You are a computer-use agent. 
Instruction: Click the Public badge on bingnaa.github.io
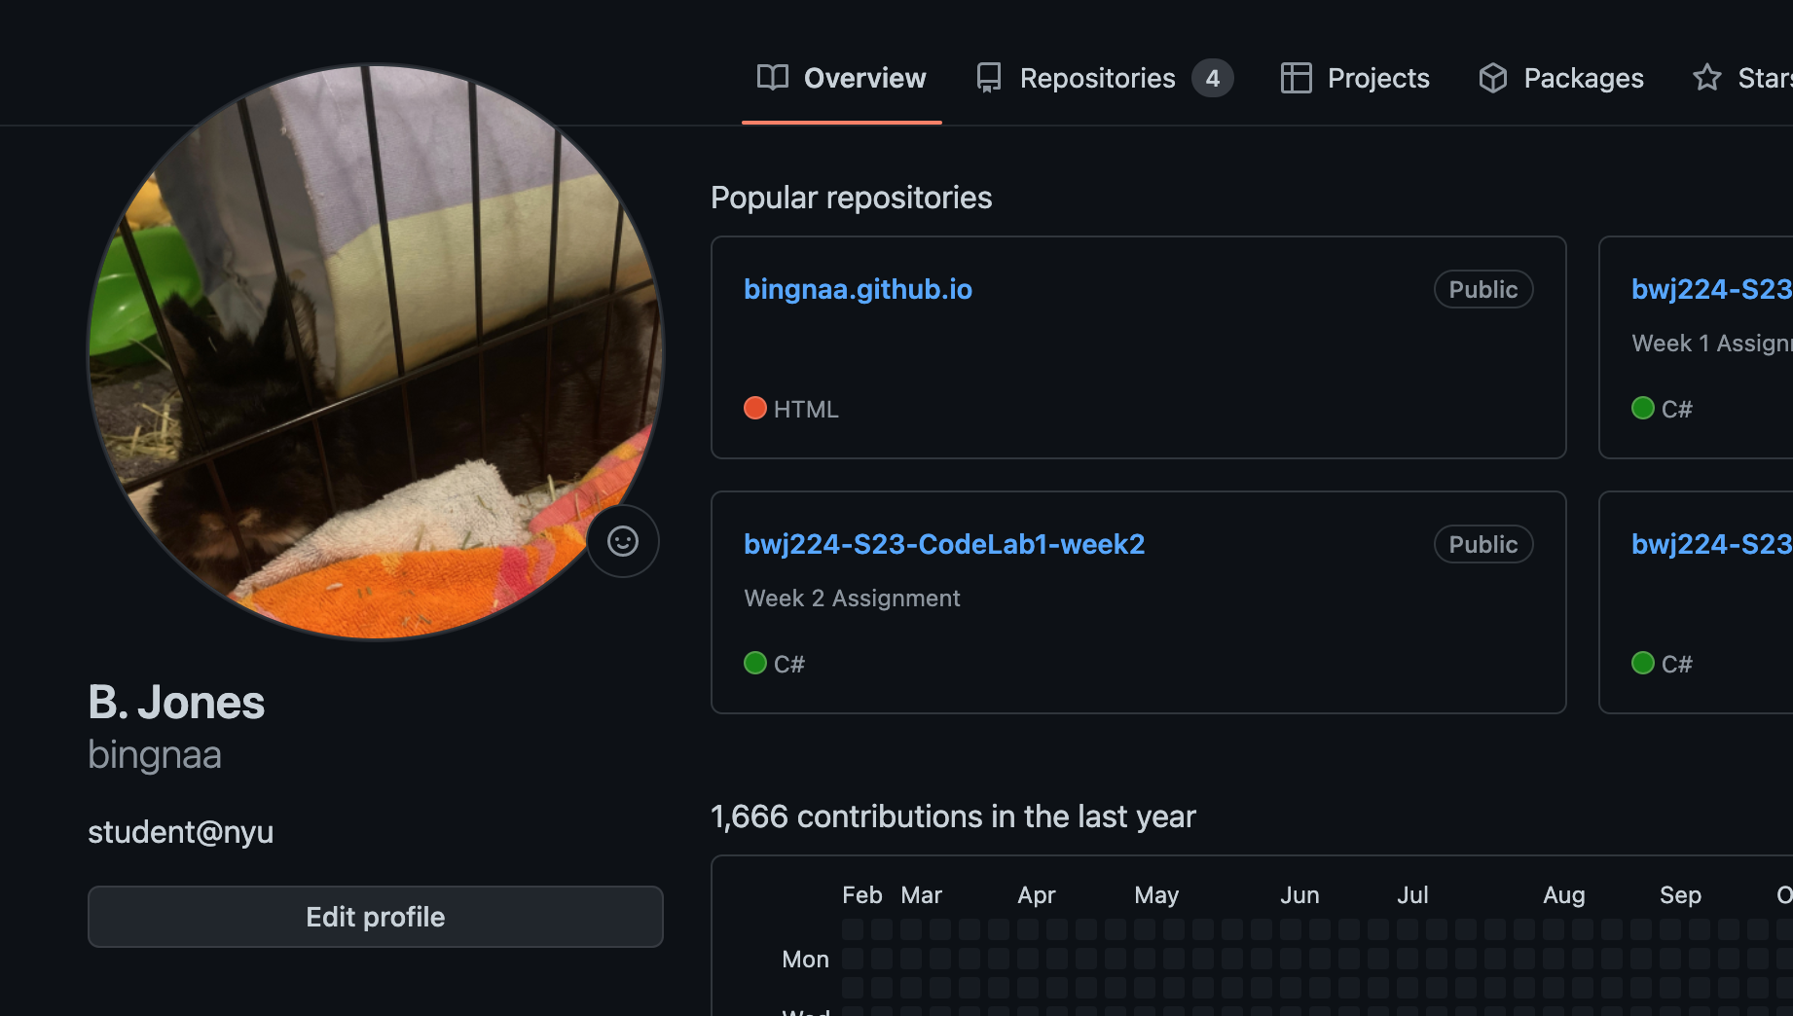point(1482,289)
